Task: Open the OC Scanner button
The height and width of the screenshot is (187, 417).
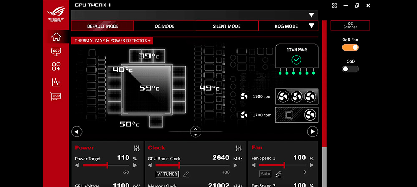Action: (350, 25)
